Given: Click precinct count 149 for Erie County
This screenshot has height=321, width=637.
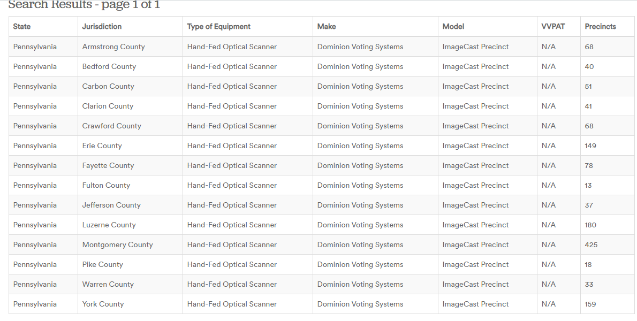Looking at the screenshot, I should pos(590,146).
